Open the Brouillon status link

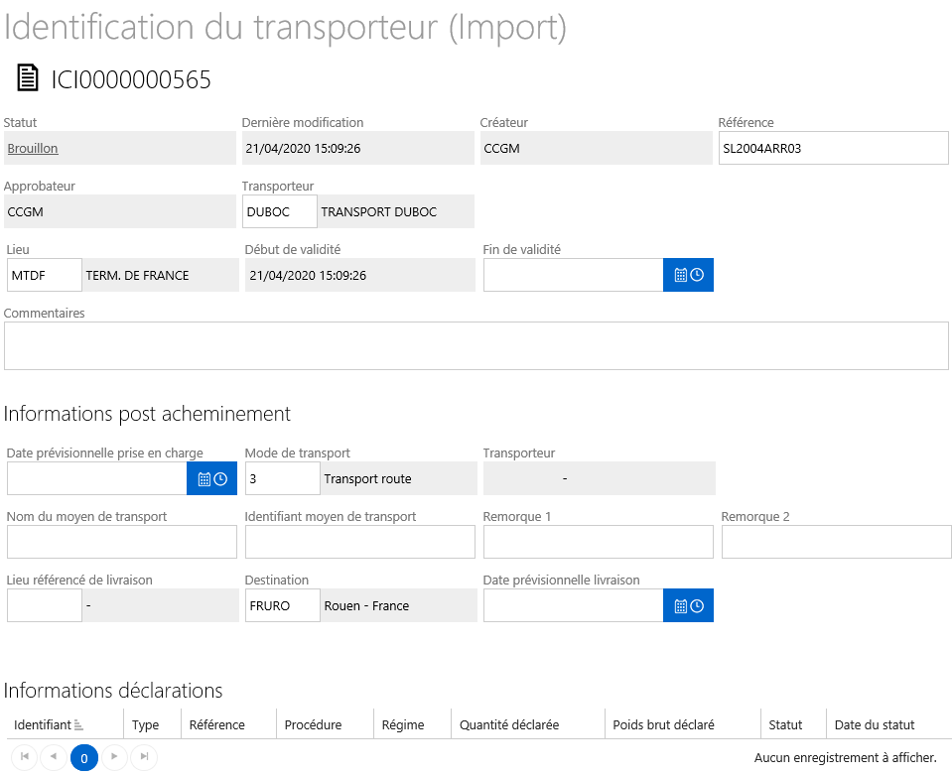pyautogui.click(x=33, y=148)
